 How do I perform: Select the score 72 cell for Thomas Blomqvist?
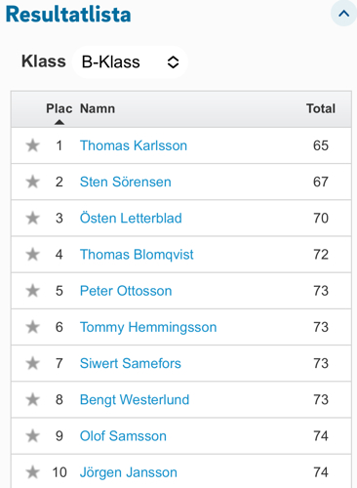pos(321,255)
